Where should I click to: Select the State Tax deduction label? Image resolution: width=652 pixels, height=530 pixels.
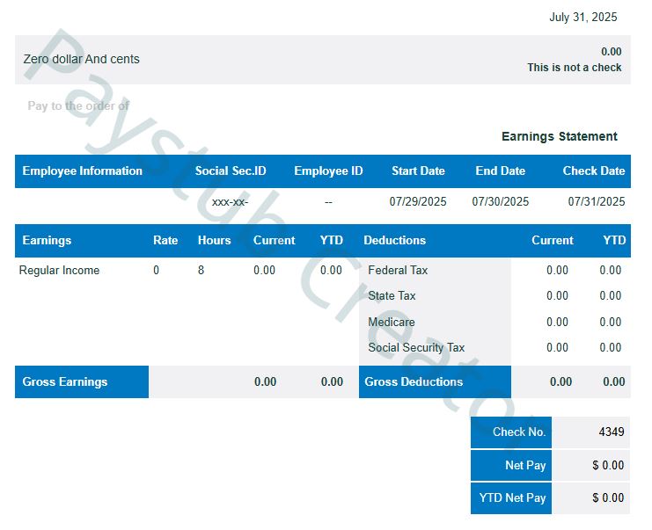[392, 295]
